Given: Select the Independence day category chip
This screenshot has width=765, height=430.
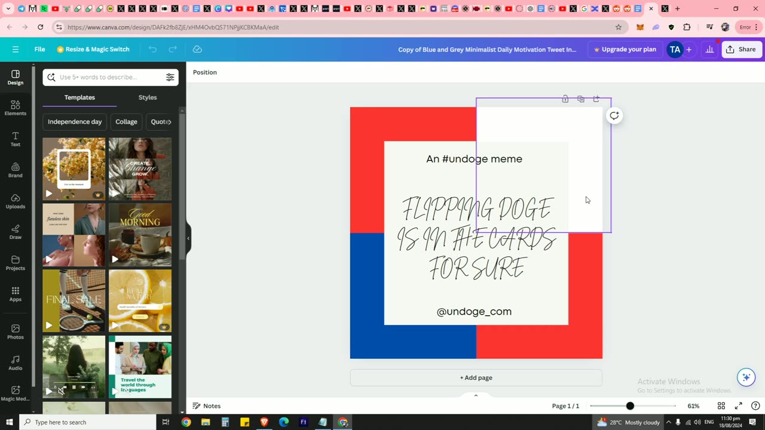Looking at the screenshot, I should click(75, 122).
